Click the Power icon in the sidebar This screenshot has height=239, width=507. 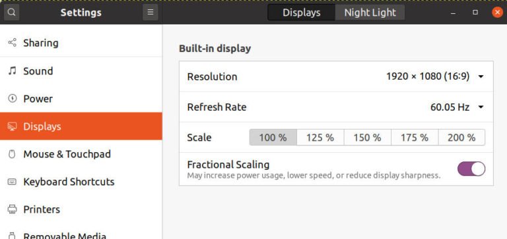[12, 99]
